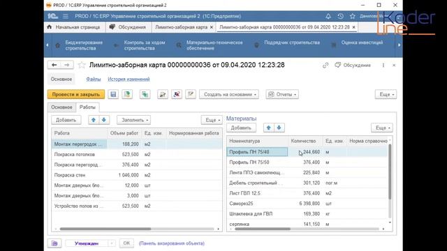
Task: Open notifications bell icon
Action: (x=328, y=16)
